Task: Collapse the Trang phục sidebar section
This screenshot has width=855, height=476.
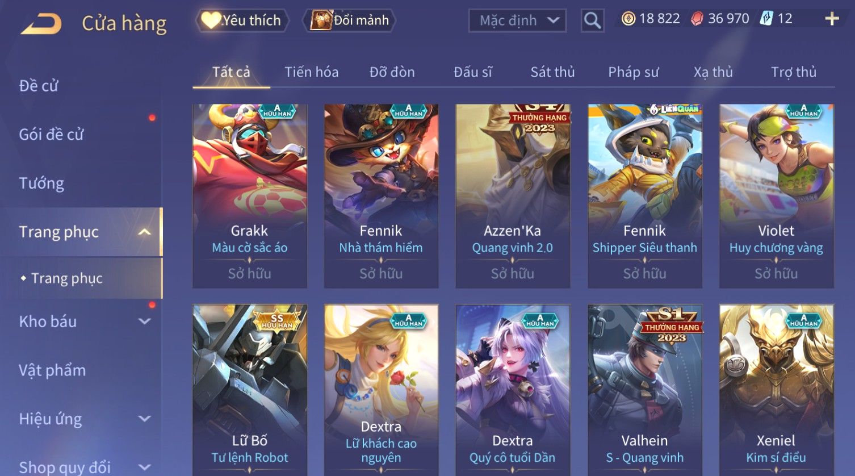Action: pyautogui.click(x=145, y=232)
